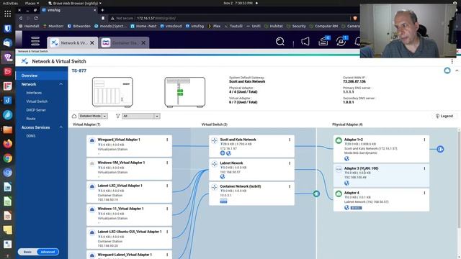Screen dimensions: 461x259
Task: Open Route in the sidebar
Action: tap(31, 119)
